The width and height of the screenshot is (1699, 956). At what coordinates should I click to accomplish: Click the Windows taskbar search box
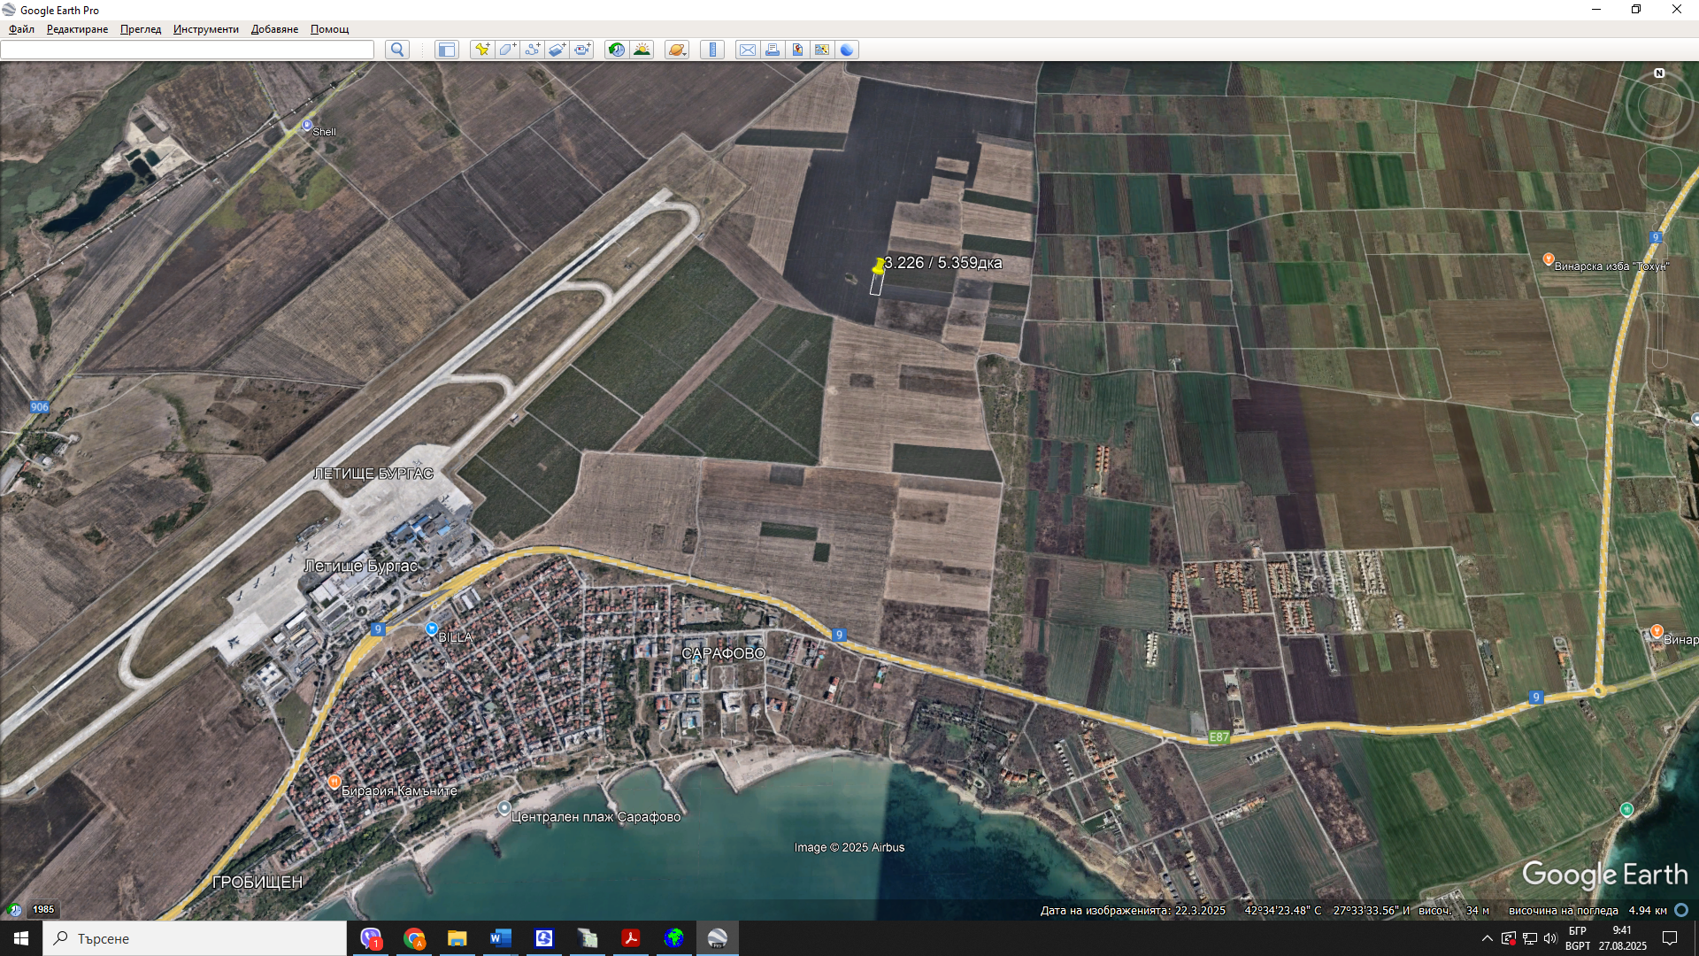click(x=195, y=938)
